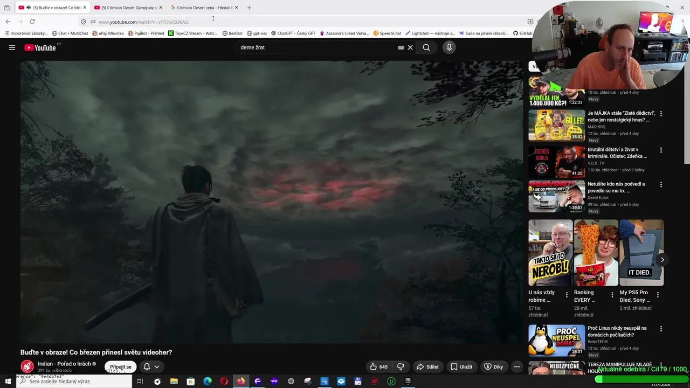Play/pause the main video player
This screenshot has height=388, width=690.
(x=271, y=202)
